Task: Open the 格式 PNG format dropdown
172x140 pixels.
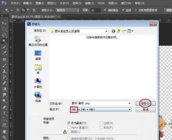Action: [x=101, y=110]
